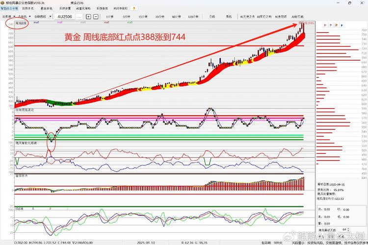The width and height of the screenshot is (368, 245).
Task: Click the status bar H:744.86 value
Action: click(36, 243)
